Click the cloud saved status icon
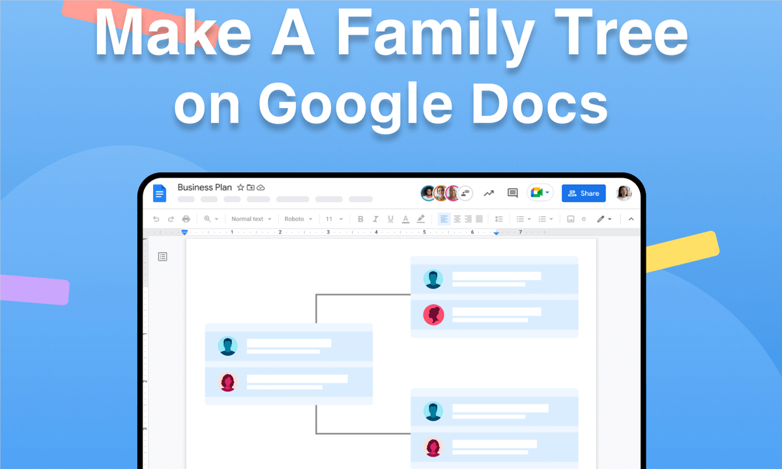 pos(261,188)
